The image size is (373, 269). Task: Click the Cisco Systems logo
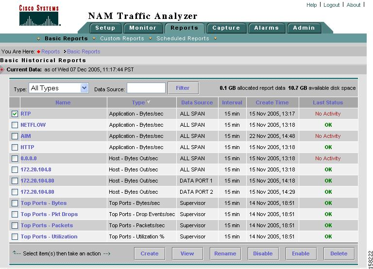point(39,16)
